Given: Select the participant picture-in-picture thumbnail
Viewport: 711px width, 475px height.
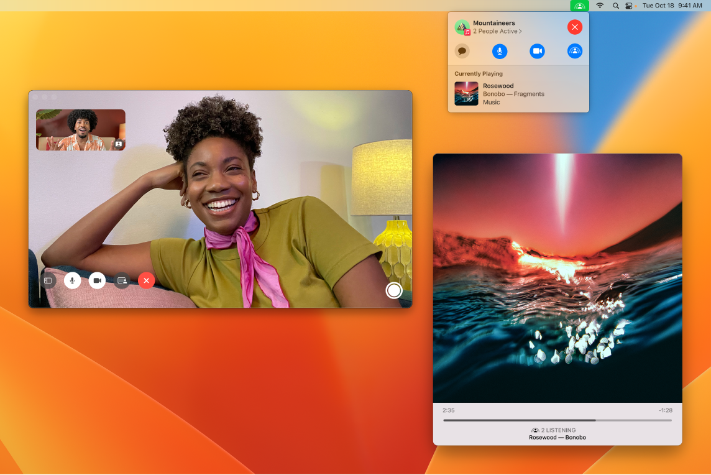Looking at the screenshot, I should [x=80, y=129].
